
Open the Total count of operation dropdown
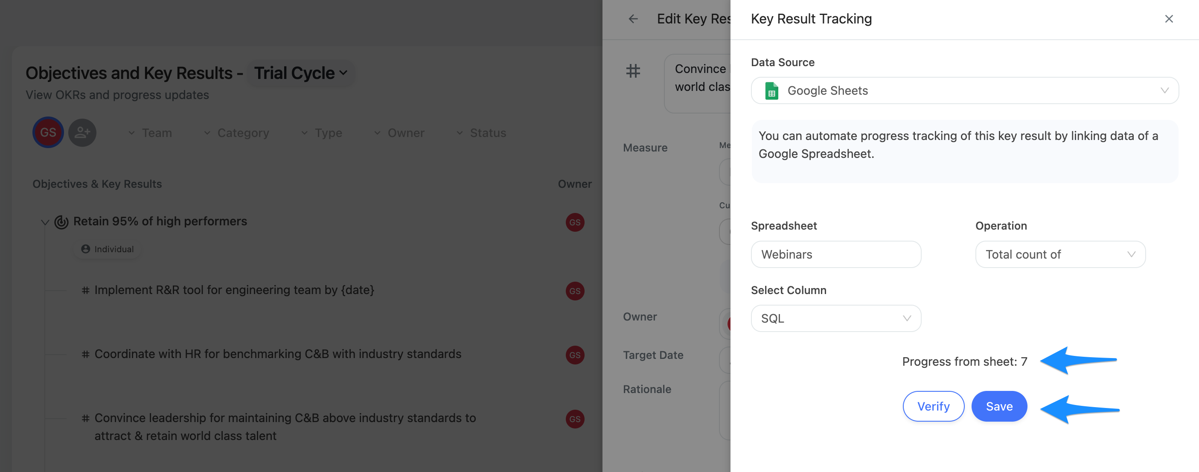(x=1060, y=255)
